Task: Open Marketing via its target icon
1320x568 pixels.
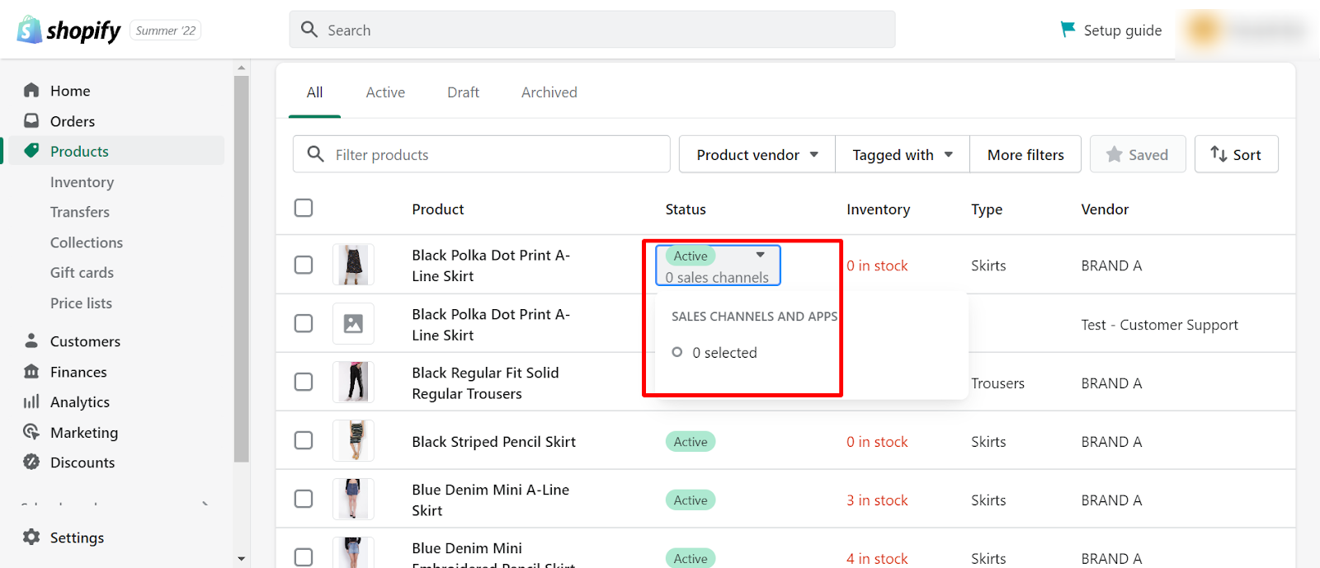Action: pos(31,432)
